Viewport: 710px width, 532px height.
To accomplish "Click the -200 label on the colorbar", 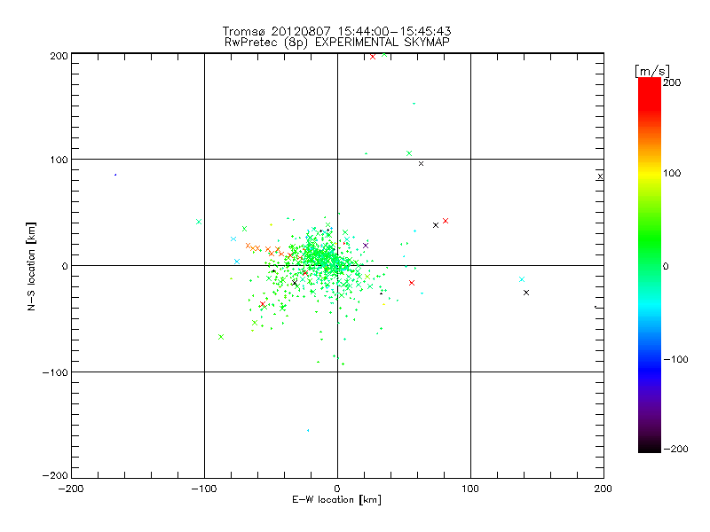I will coord(675,449).
